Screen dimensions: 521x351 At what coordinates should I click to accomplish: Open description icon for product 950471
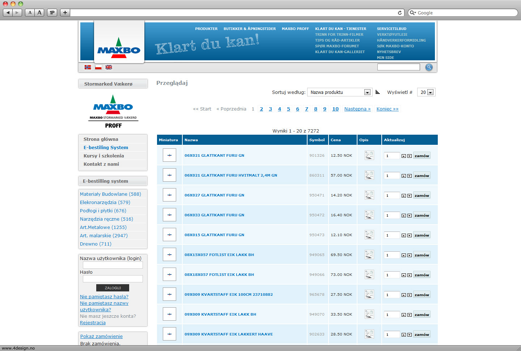point(369,195)
